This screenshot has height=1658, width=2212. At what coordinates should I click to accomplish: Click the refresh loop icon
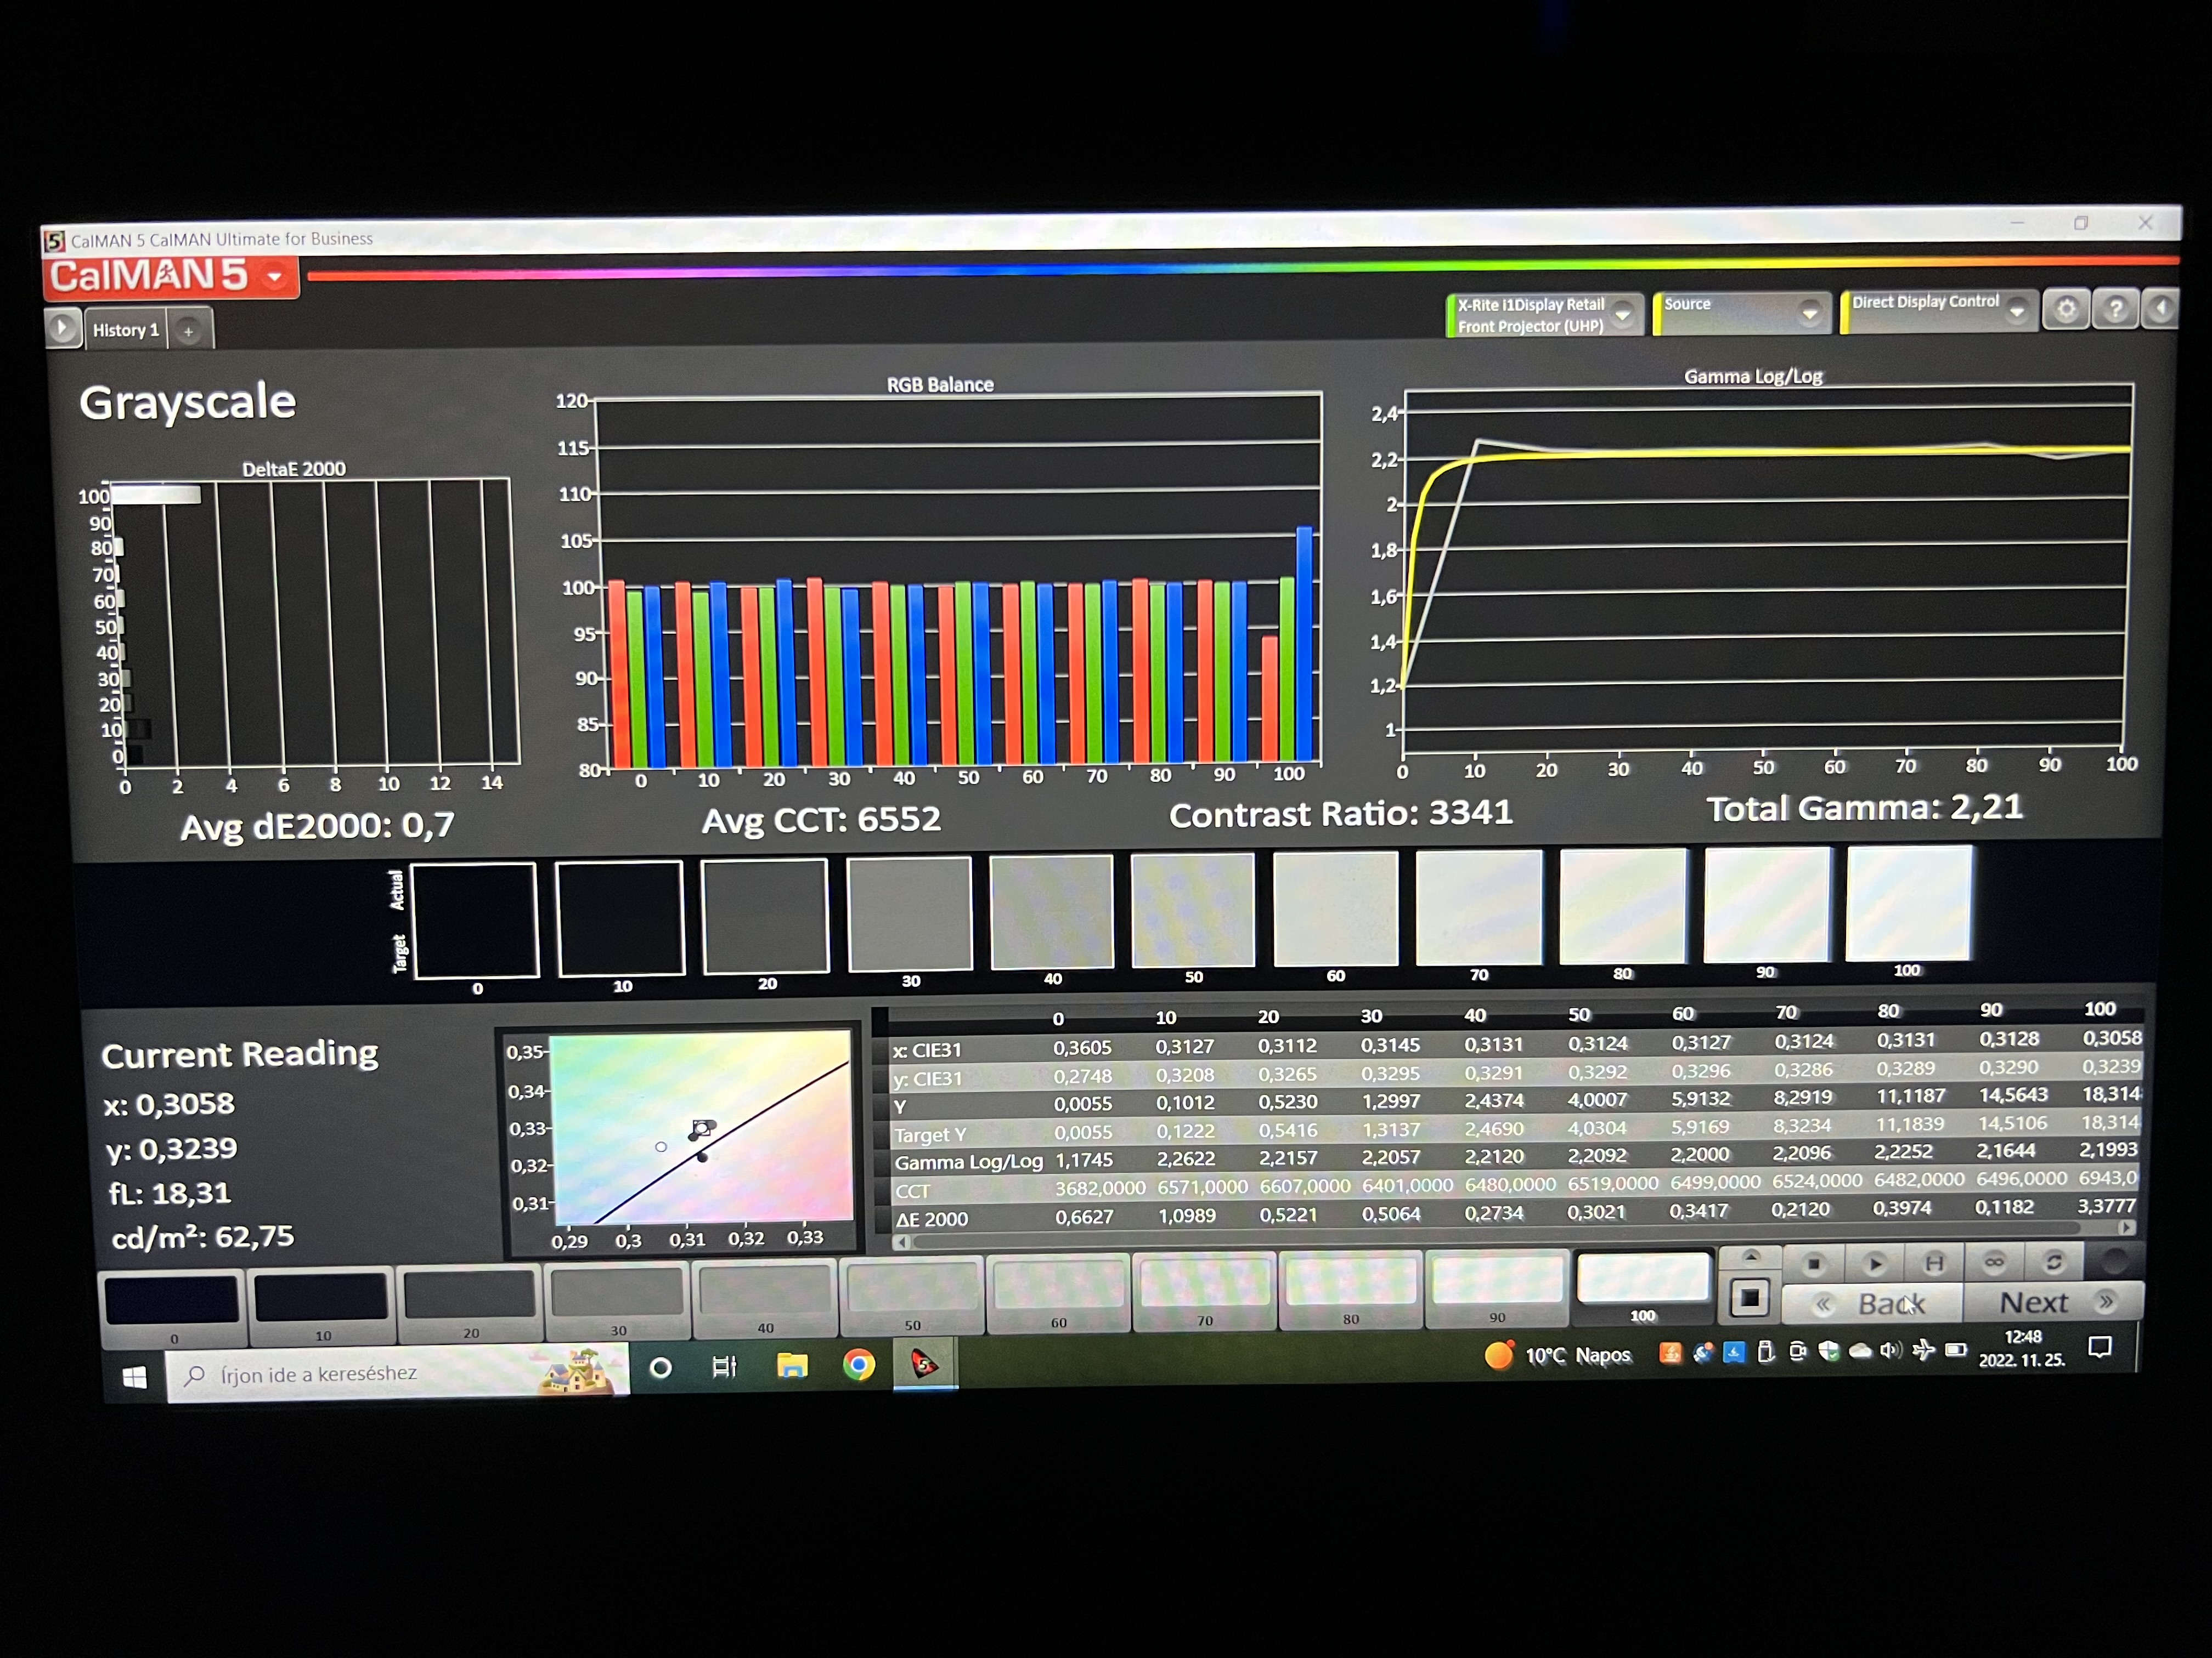tap(2054, 1262)
